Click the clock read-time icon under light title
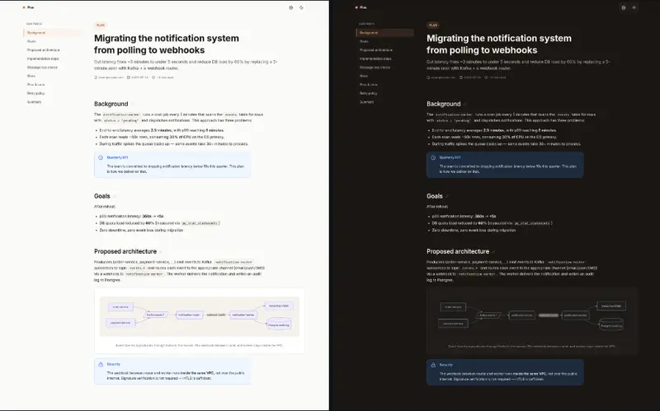The width and height of the screenshot is (660, 411). [x=153, y=77]
